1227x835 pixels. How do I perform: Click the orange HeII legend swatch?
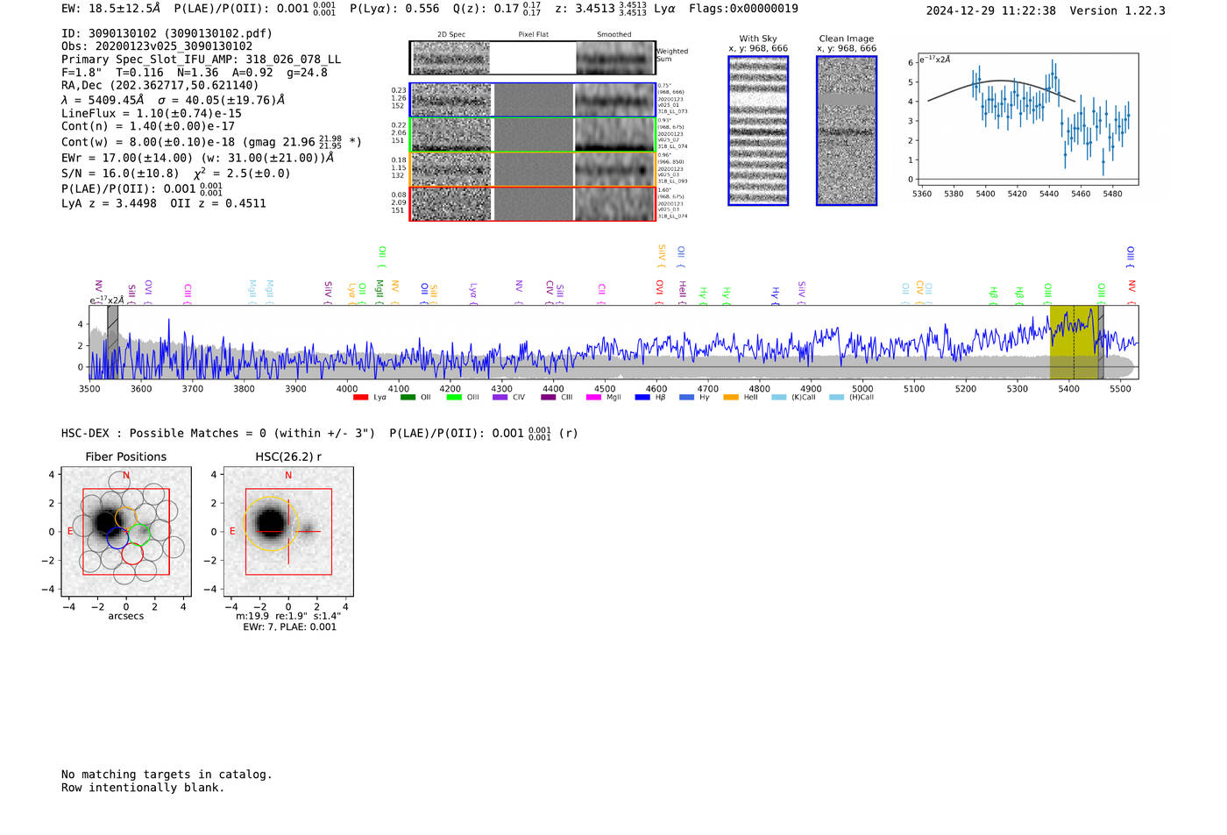731,398
